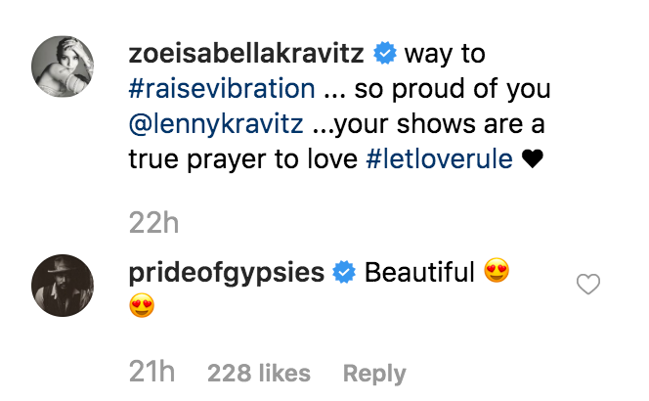Click the 21h timestamp

coord(153,373)
